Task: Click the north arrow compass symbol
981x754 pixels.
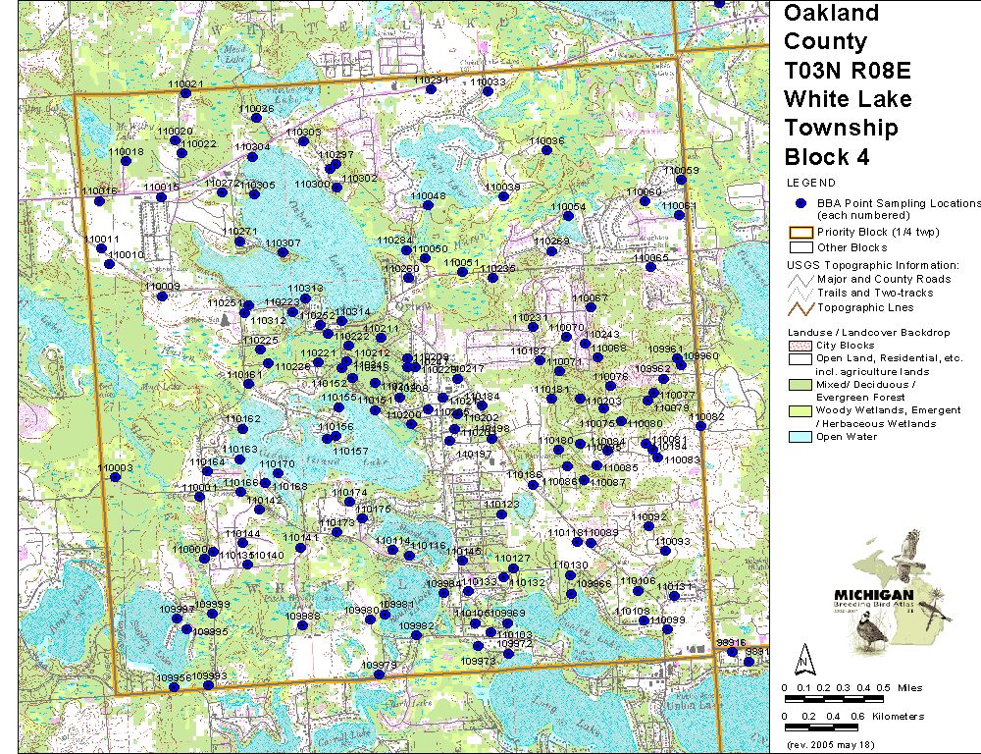Action: click(803, 658)
